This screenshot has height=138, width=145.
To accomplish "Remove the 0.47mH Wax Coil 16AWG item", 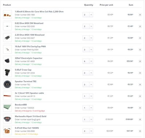I will pos(140,131).
